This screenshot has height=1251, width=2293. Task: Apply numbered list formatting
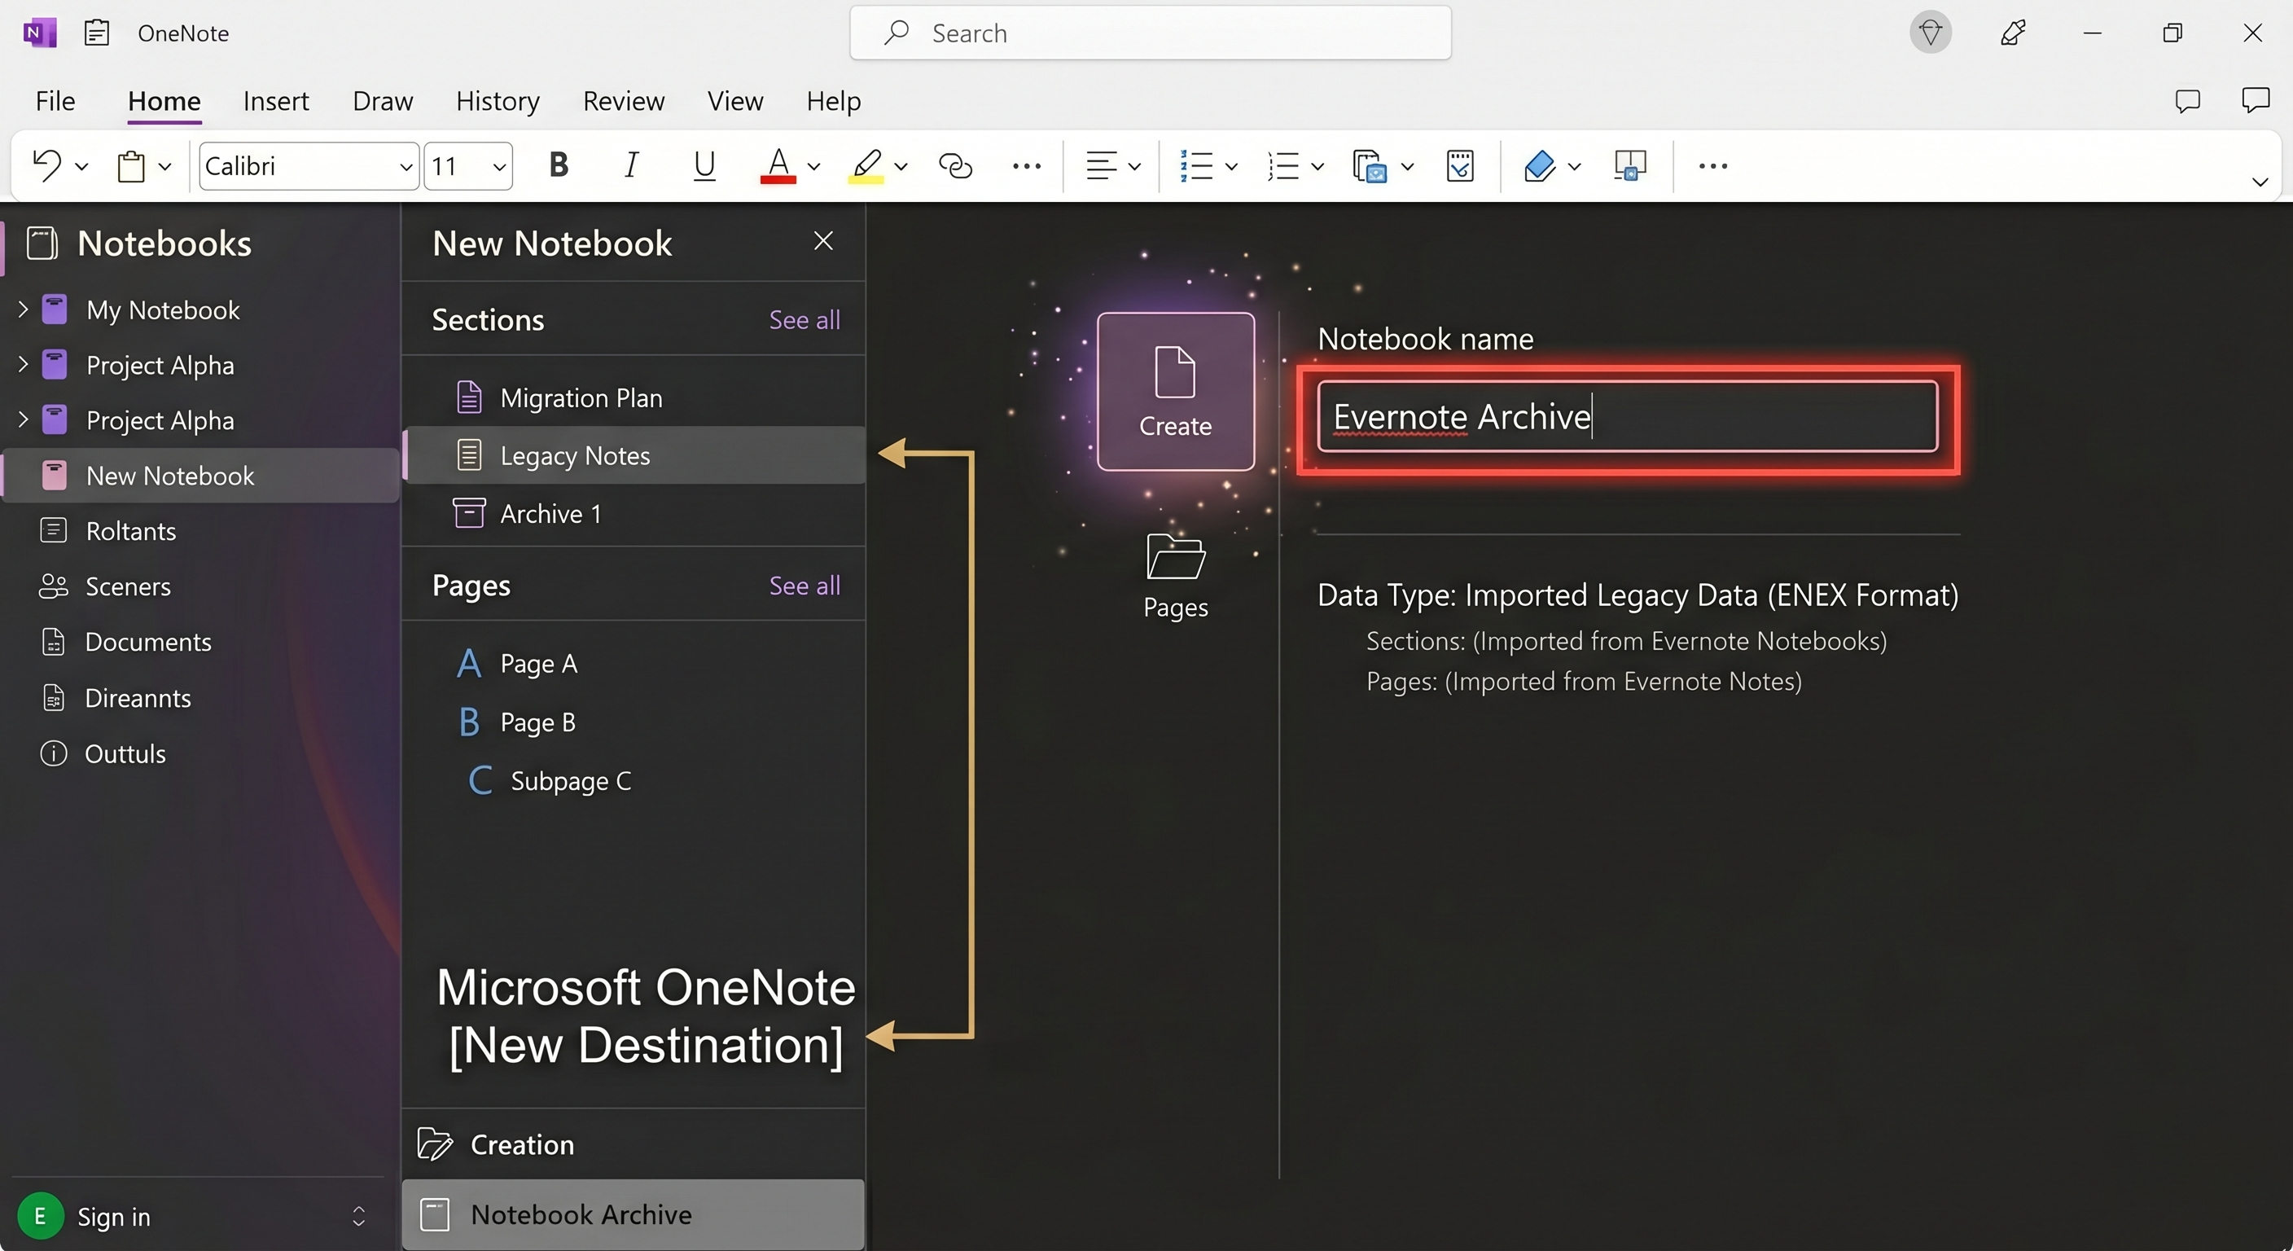[x=1282, y=165]
